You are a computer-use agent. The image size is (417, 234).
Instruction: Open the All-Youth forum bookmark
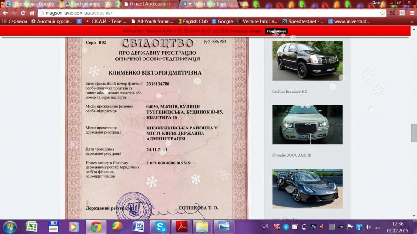152,21
